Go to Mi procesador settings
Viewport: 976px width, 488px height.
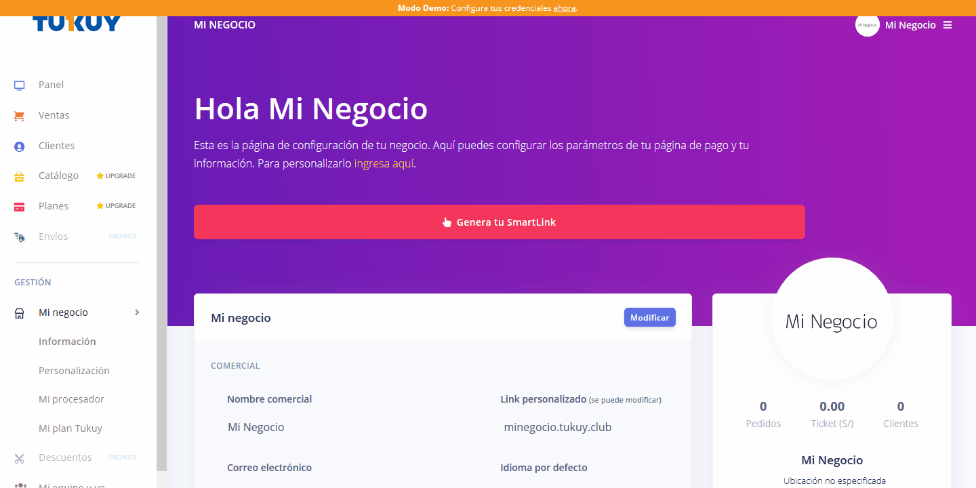71,399
